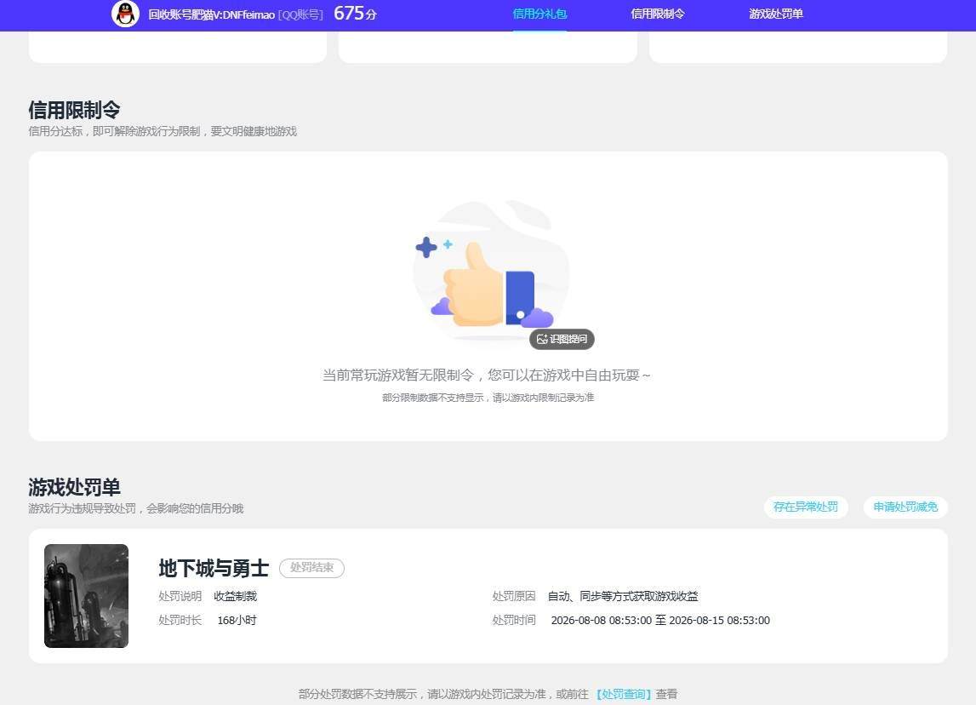The height and width of the screenshot is (705, 976).
Task: Click the 地下城与勇士 game cover thumbnail
Action: coord(86,596)
